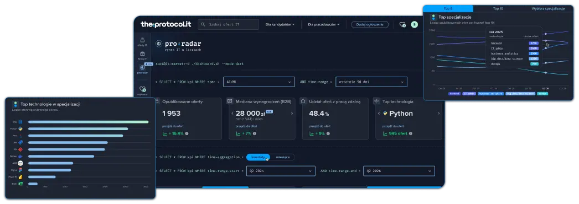Click the Top technologia code icon

click(376, 101)
